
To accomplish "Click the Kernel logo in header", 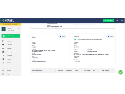I will (x=8, y=21).
